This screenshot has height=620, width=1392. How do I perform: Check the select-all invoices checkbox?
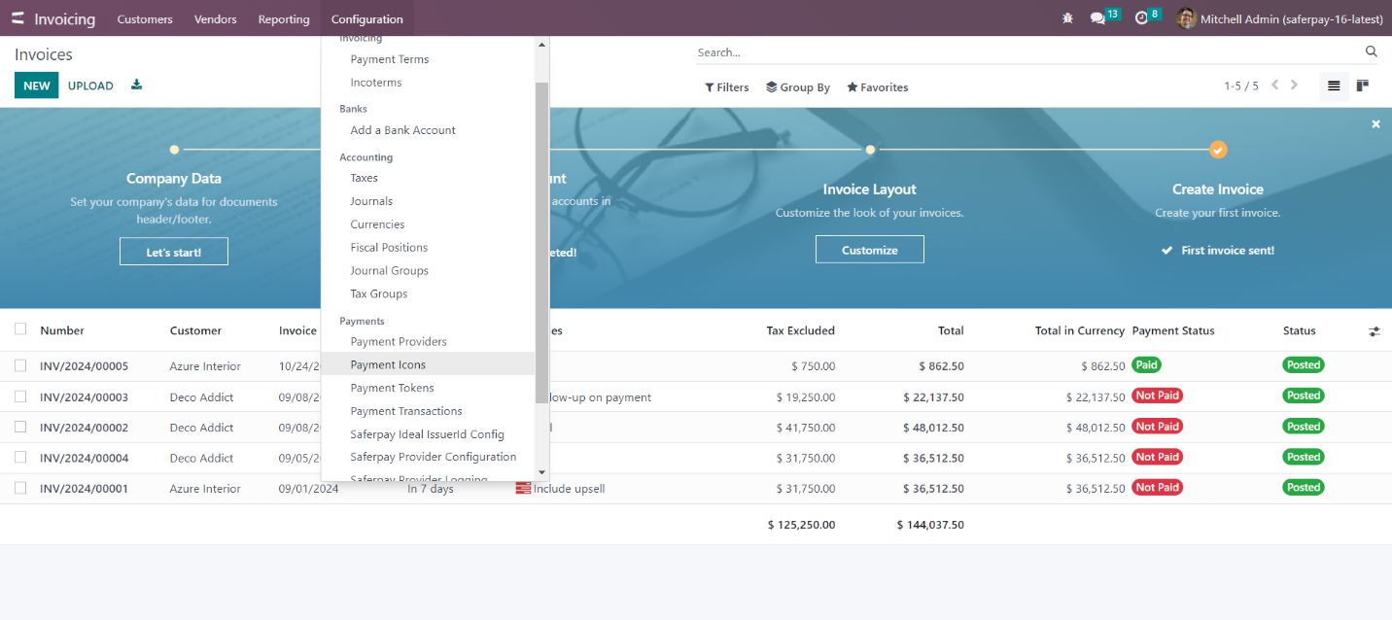tap(20, 329)
